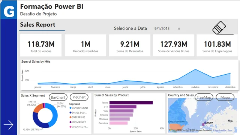Click the Sales Report title
Screen dimensions: 240x135
[37, 25]
